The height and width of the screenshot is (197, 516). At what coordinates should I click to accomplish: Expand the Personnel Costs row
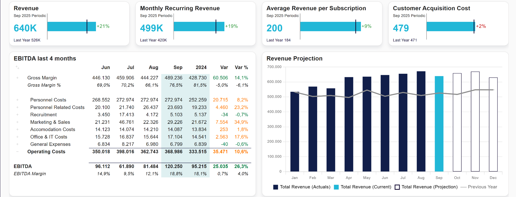coord(17,100)
